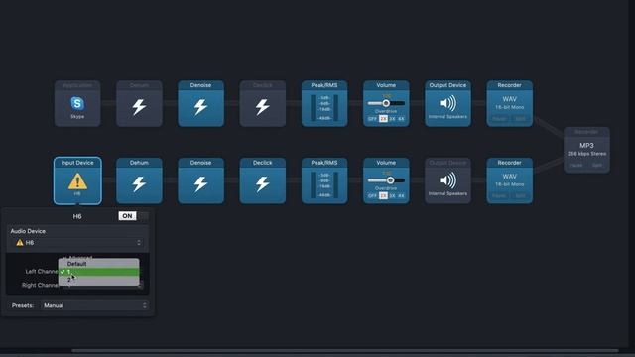Open the top row Output Device speaker block
The height and width of the screenshot is (357, 635).
pos(447,103)
